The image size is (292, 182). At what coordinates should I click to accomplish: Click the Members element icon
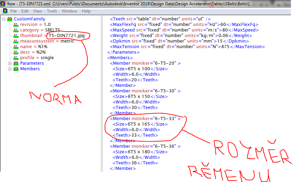(16, 69)
